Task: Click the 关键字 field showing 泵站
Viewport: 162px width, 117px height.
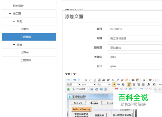Action: click(135, 57)
